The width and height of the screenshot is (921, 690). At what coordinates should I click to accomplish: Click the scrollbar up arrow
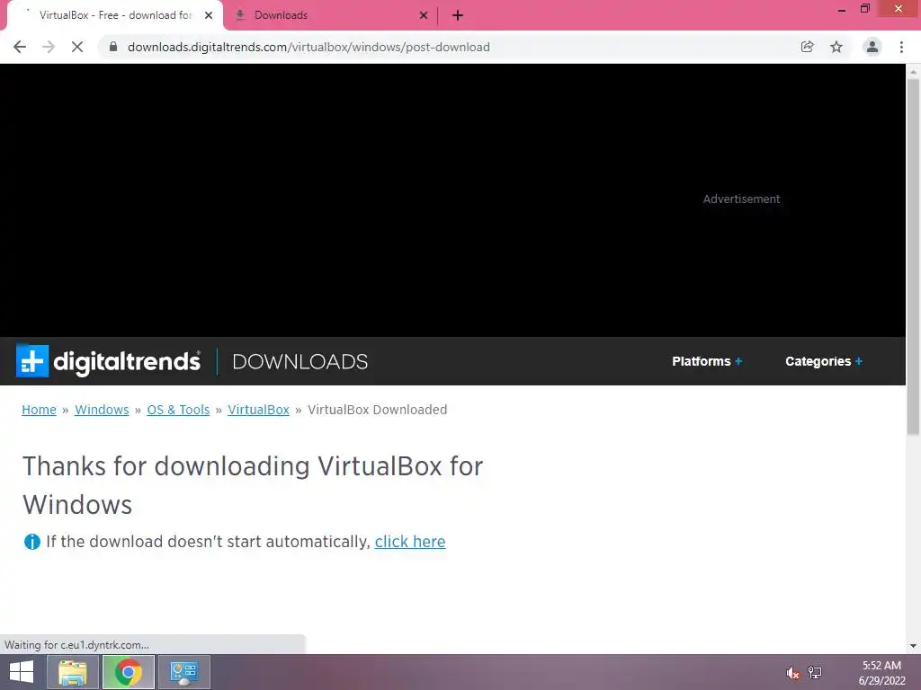(913, 71)
